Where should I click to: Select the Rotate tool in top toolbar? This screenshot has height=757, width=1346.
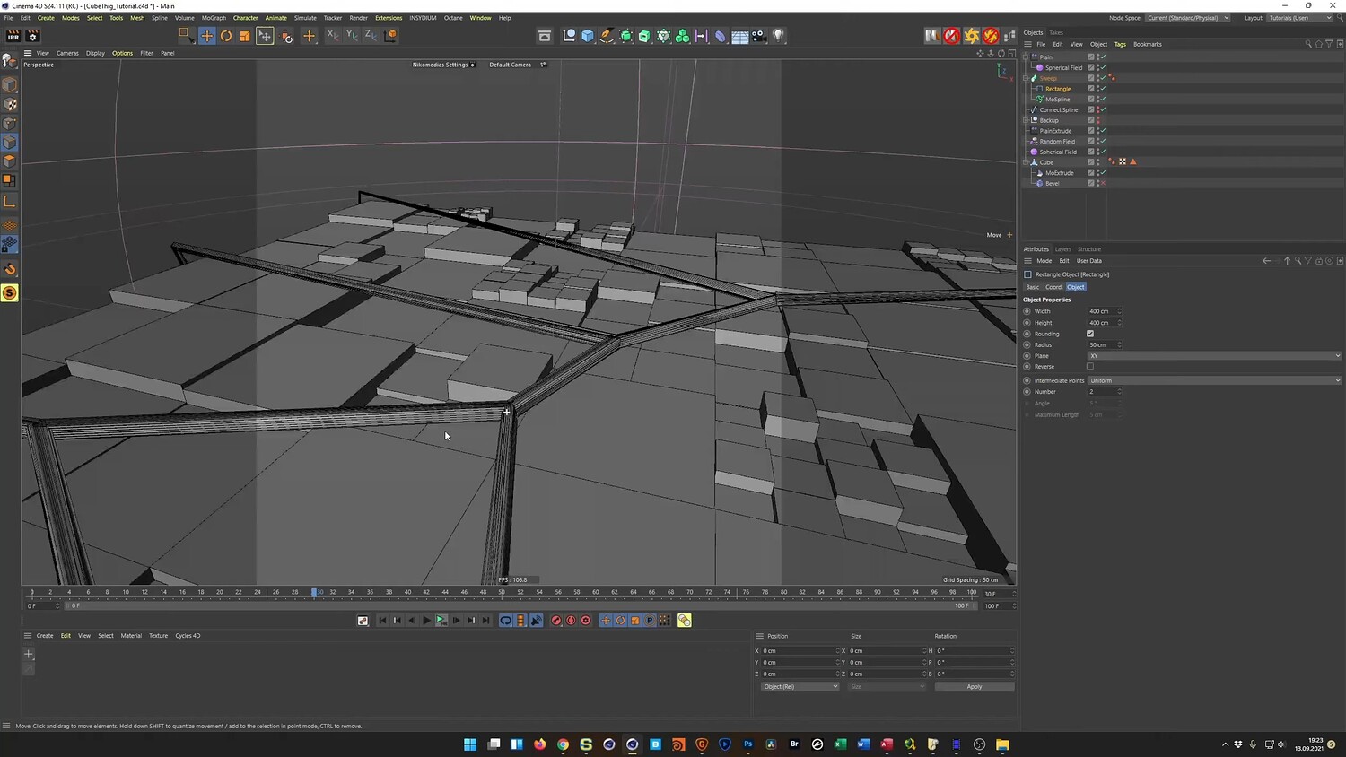tap(226, 36)
